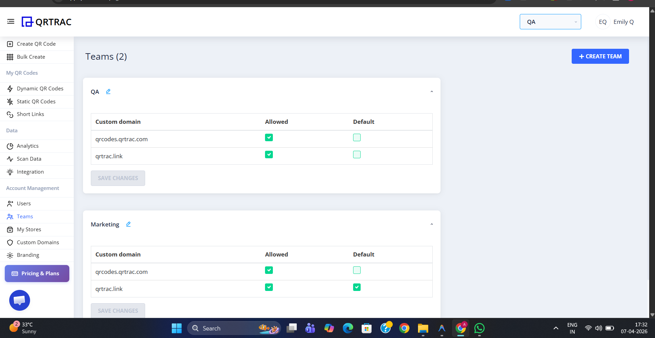Image resolution: width=655 pixels, height=338 pixels.
Task: Navigate to Custom Domains
Action: pyautogui.click(x=38, y=242)
